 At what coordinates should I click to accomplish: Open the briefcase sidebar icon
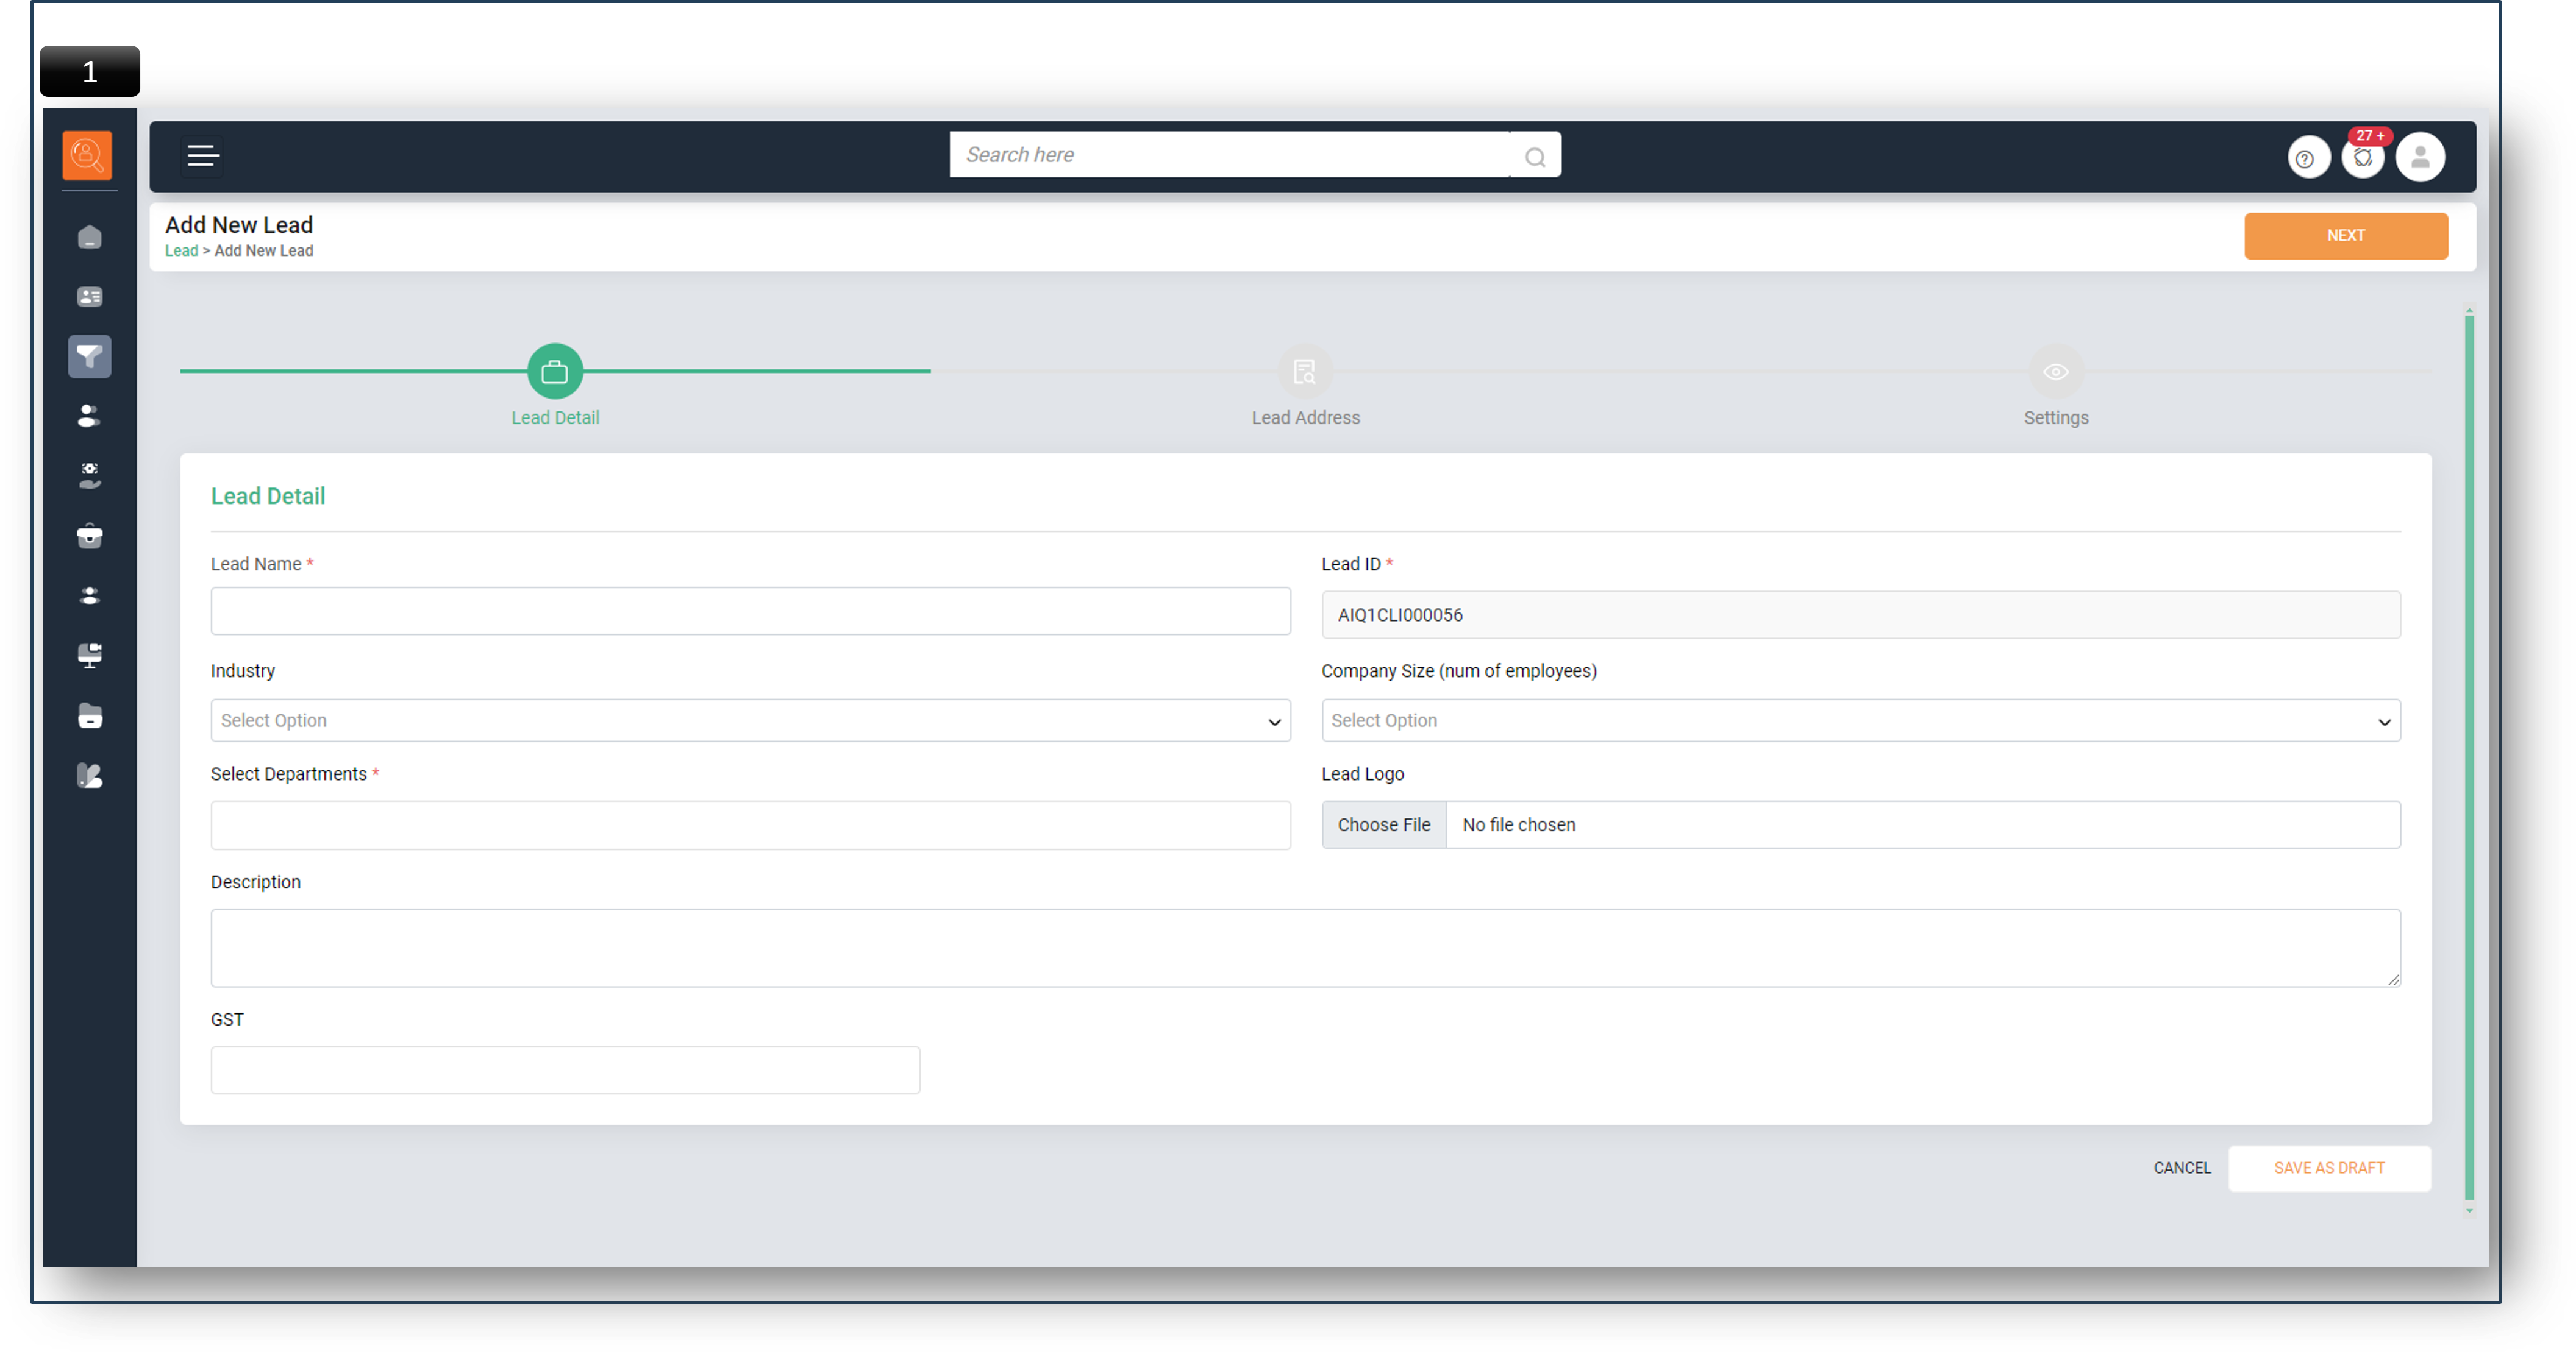(x=90, y=537)
